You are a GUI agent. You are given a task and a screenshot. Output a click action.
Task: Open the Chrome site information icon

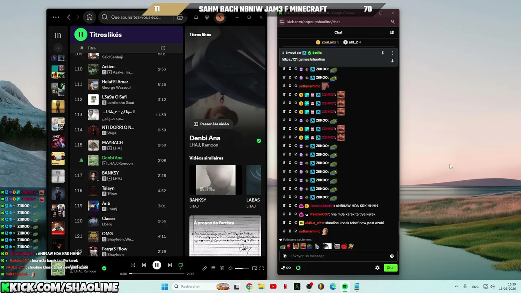[282, 22]
